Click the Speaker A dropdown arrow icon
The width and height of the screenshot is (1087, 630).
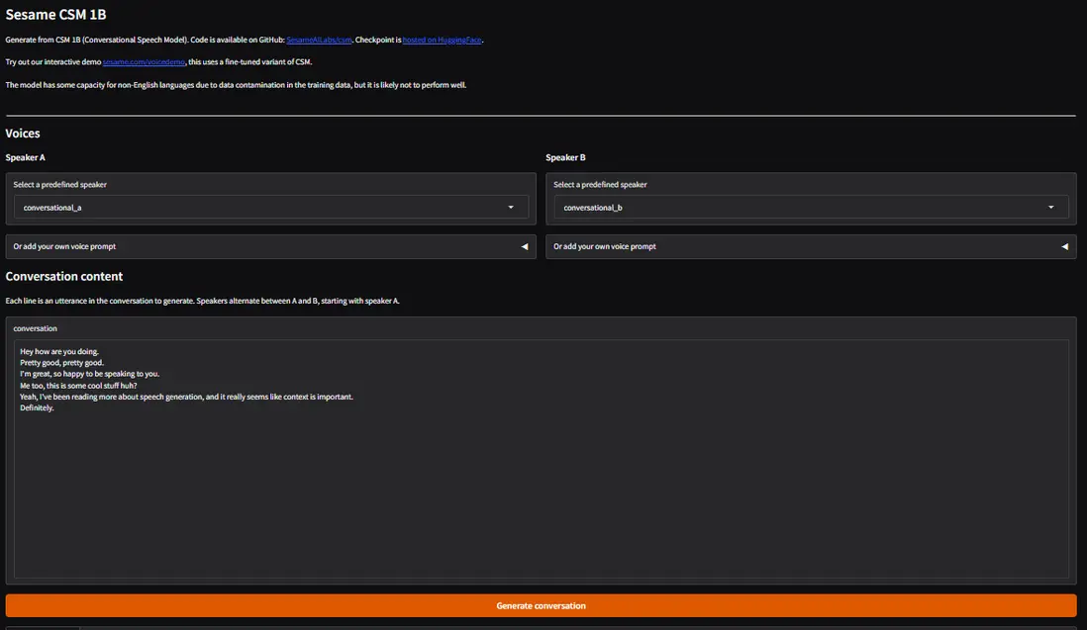click(x=511, y=207)
